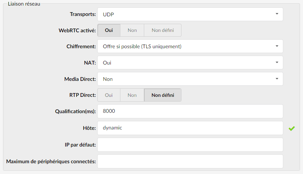Click the Qualification(ms) field showing 8000
303x174 pixels.
point(190,111)
